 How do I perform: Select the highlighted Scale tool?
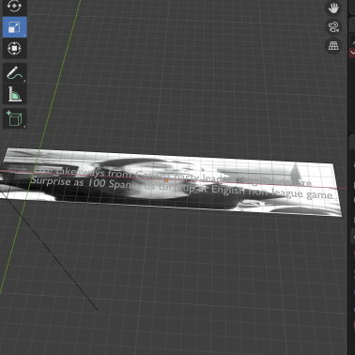click(14, 27)
